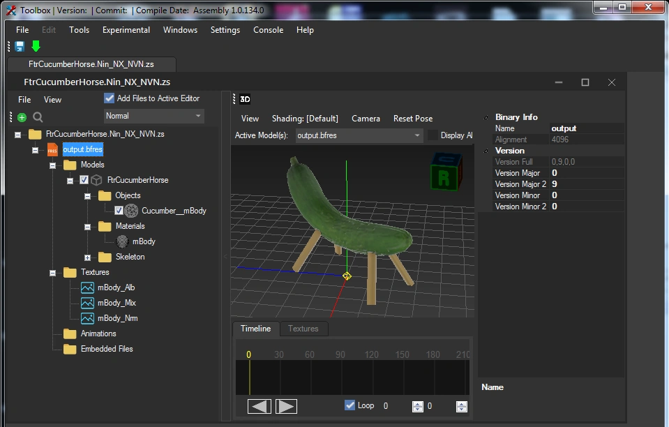Click the play forward button

[286, 406]
